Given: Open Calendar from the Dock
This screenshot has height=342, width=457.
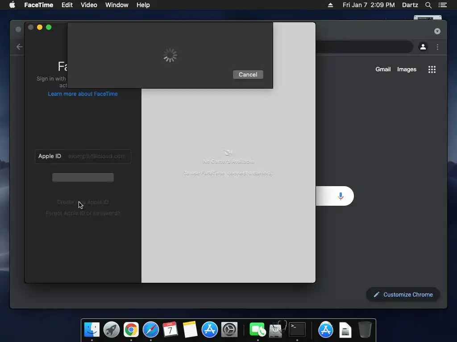Looking at the screenshot, I should click(170, 330).
